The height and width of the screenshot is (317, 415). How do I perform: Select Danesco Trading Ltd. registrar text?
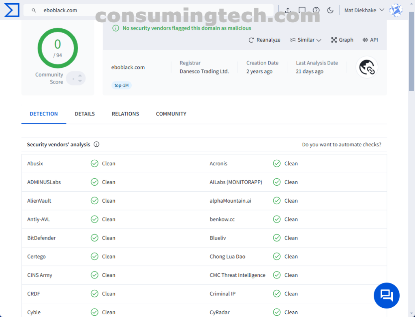(x=204, y=71)
